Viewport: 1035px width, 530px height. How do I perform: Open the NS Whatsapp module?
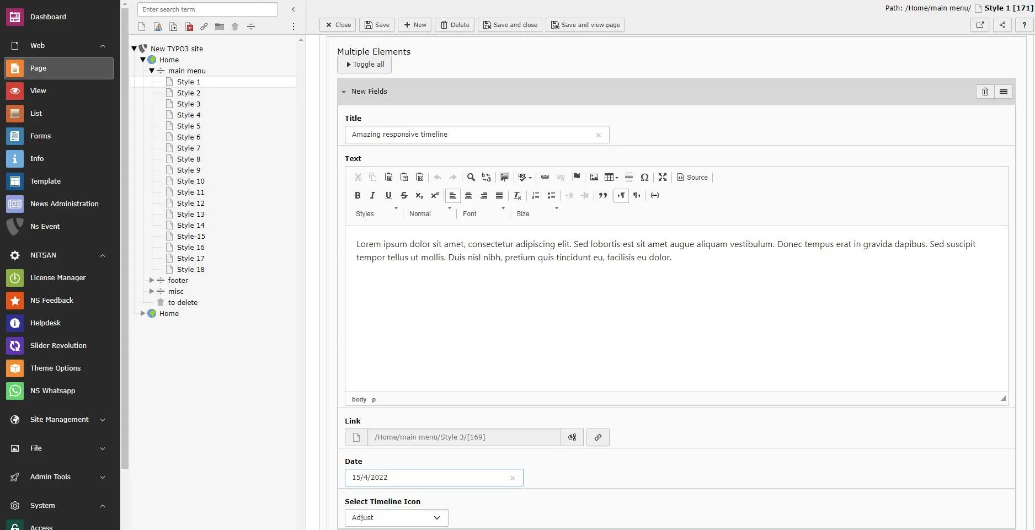point(59,391)
